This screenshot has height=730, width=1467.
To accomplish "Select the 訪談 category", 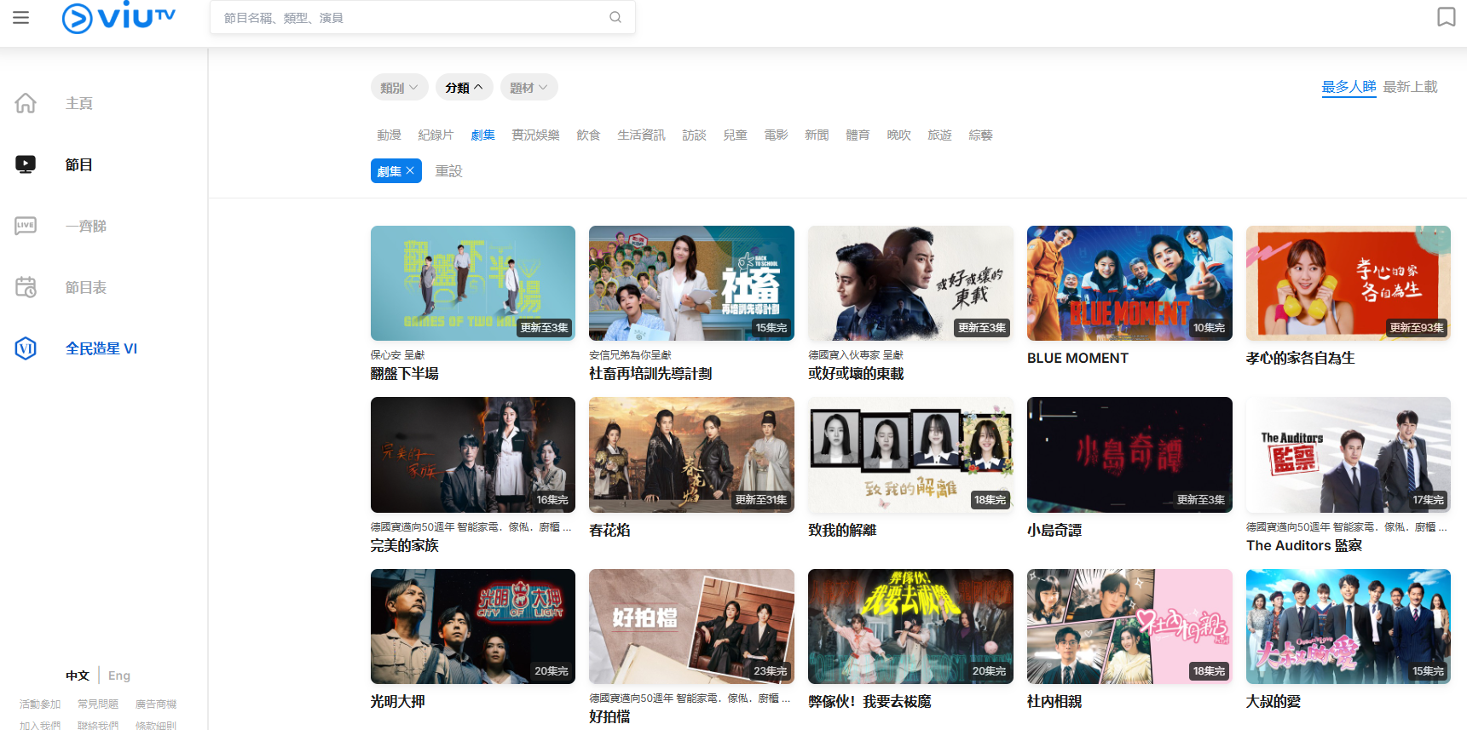I will tap(694, 135).
